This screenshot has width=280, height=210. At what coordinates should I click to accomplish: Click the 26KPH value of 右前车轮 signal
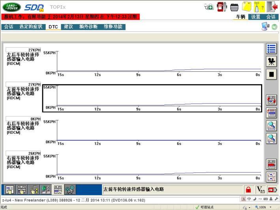(23, 153)
